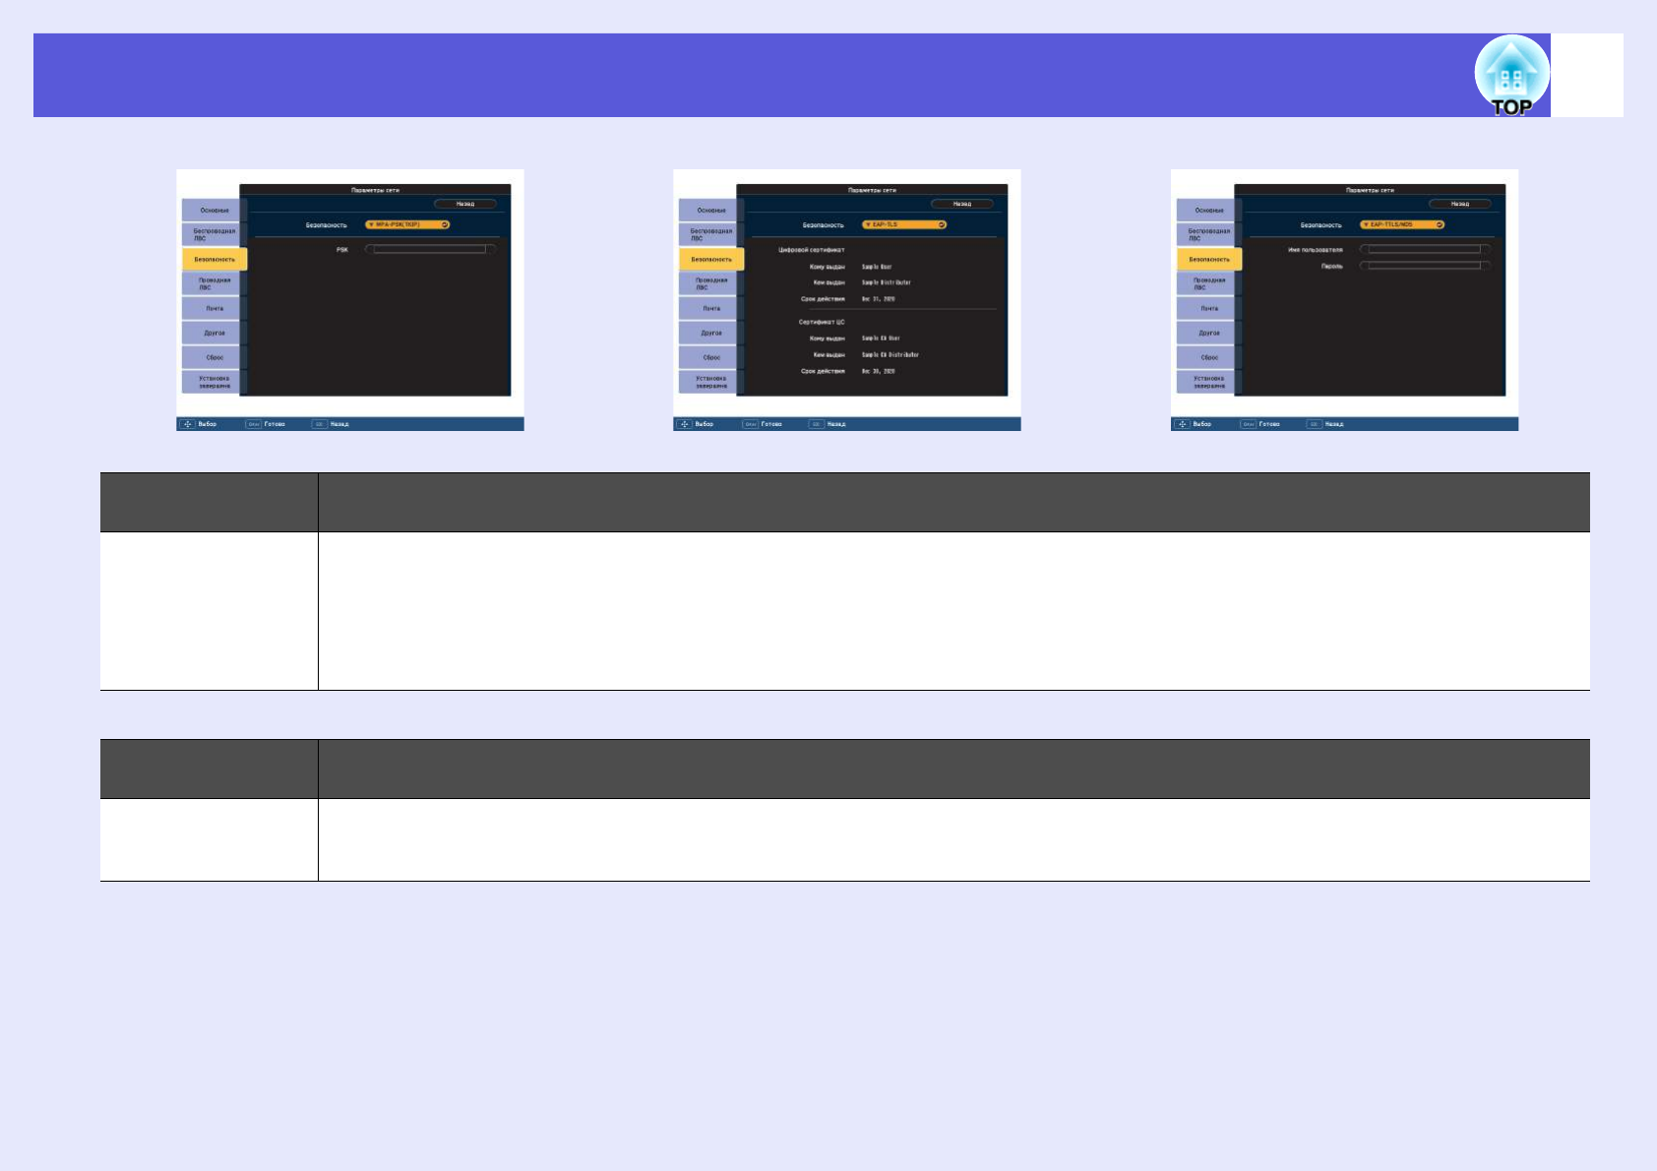Image resolution: width=1657 pixels, height=1171 pixels.
Task: Click the Выбор arrows icon in EAP-TTLS screenshot
Action: [x=1182, y=424]
